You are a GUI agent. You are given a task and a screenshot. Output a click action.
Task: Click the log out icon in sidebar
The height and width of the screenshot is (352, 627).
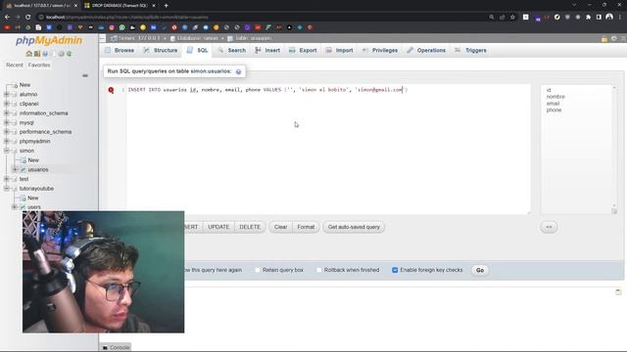(37, 54)
